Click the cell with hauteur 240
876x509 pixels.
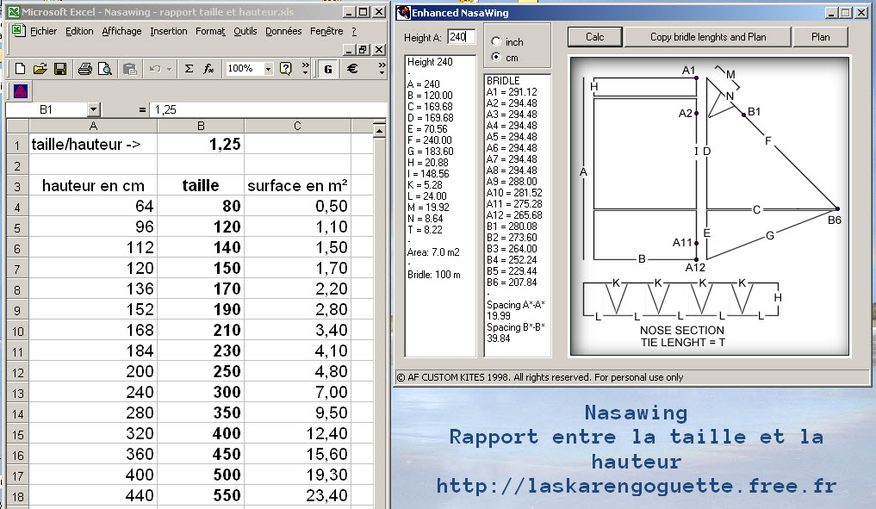pyautogui.click(x=93, y=392)
